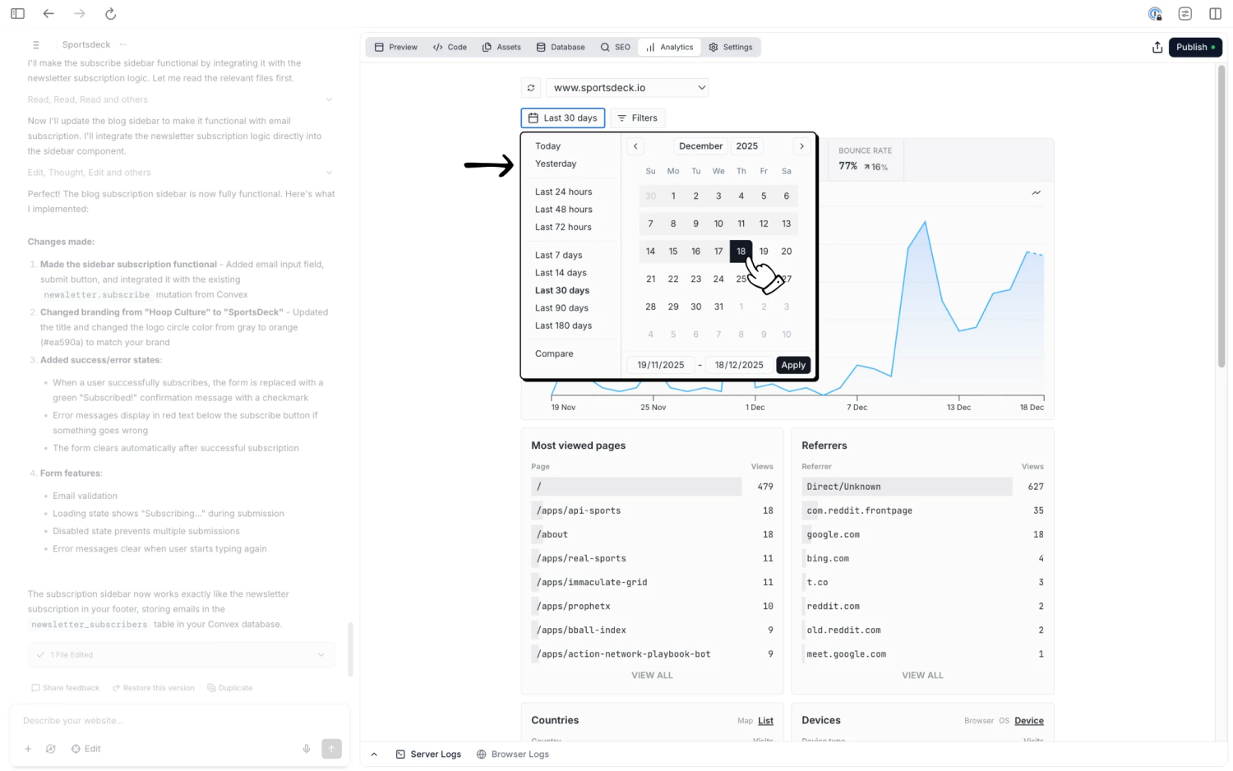Open the Last 30 days date range picker

(563, 118)
